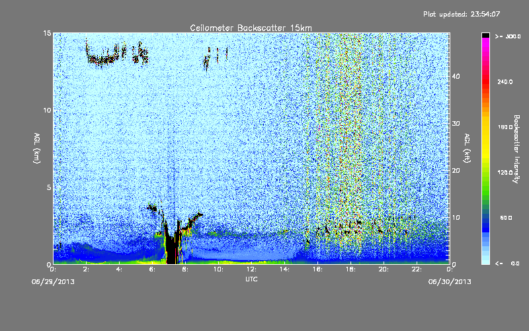Click the 'Backscatter Intensity' colorbar label
Image resolution: width=529 pixels, height=331 pixels.
coord(516,149)
